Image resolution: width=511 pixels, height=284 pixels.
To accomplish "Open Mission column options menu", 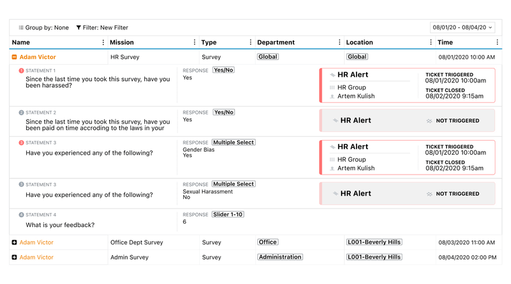I will (x=195, y=42).
